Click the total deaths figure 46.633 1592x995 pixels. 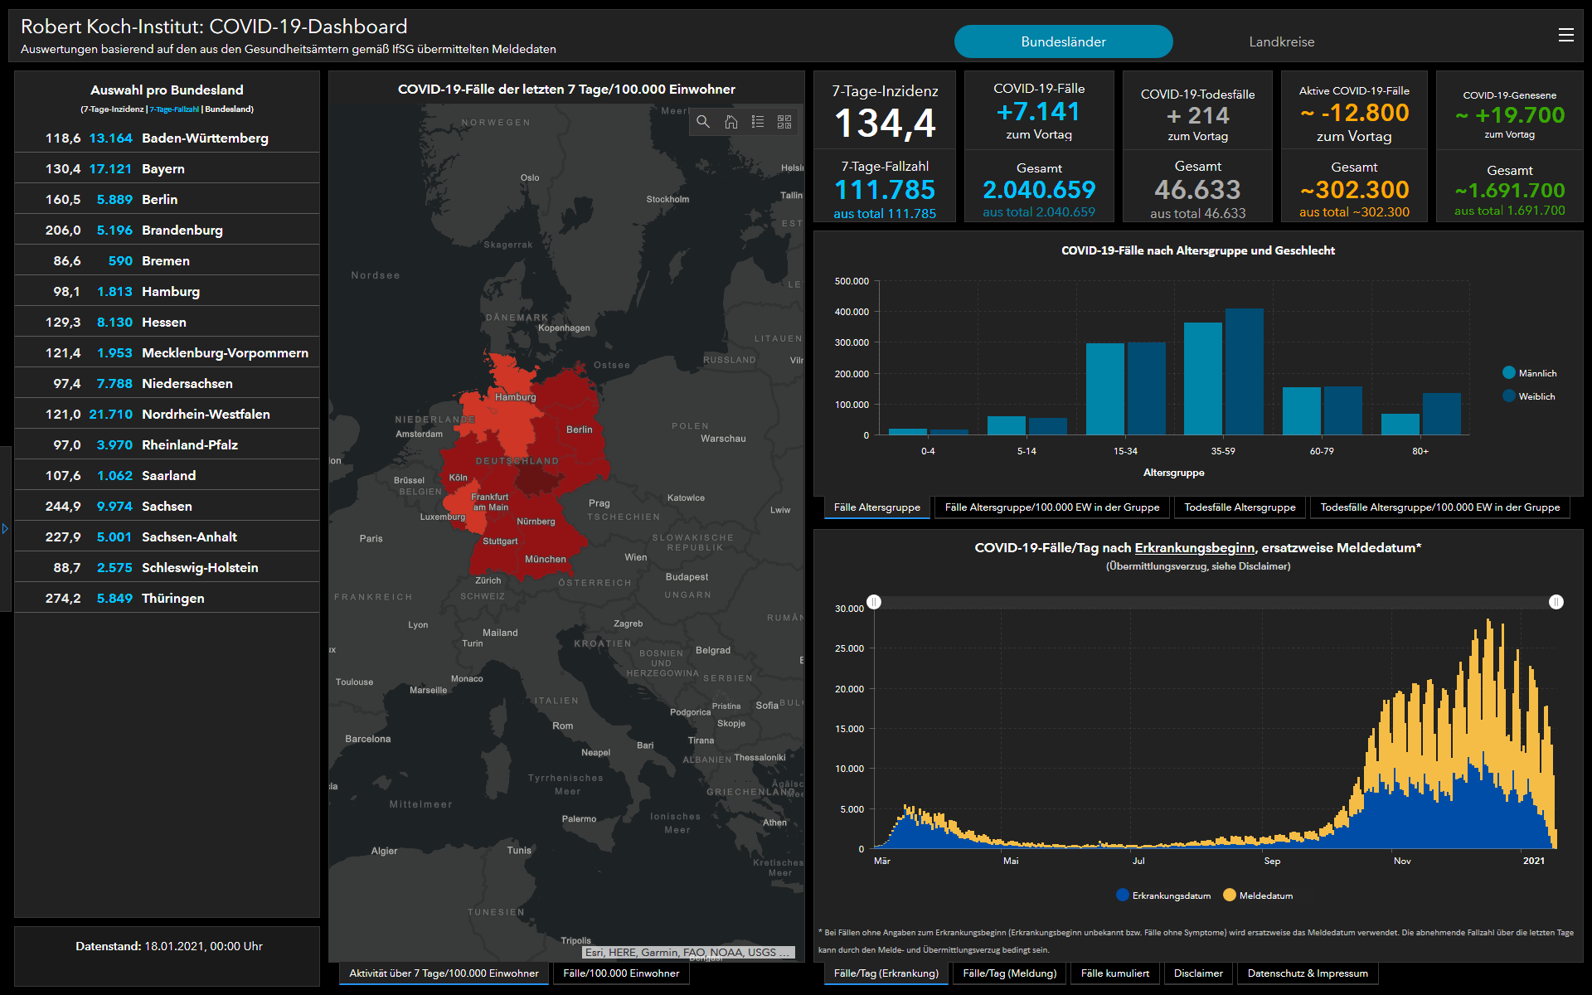coord(1197,190)
